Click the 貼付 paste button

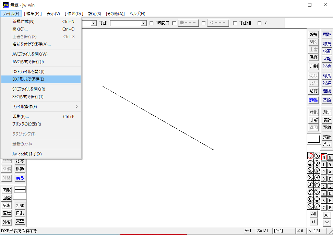point(313,91)
